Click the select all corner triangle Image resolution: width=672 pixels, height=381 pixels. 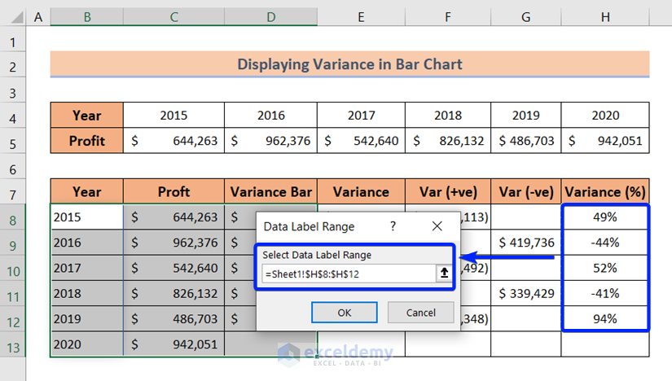point(13,17)
